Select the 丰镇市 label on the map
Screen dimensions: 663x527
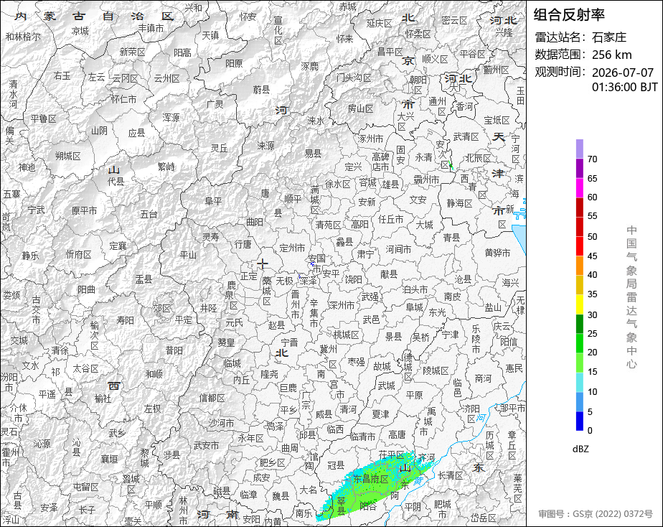151,28
